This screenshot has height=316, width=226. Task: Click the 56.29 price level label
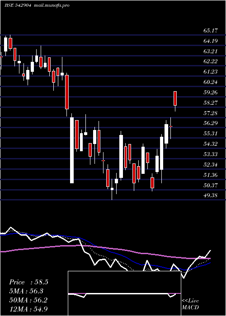[x=211, y=123]
